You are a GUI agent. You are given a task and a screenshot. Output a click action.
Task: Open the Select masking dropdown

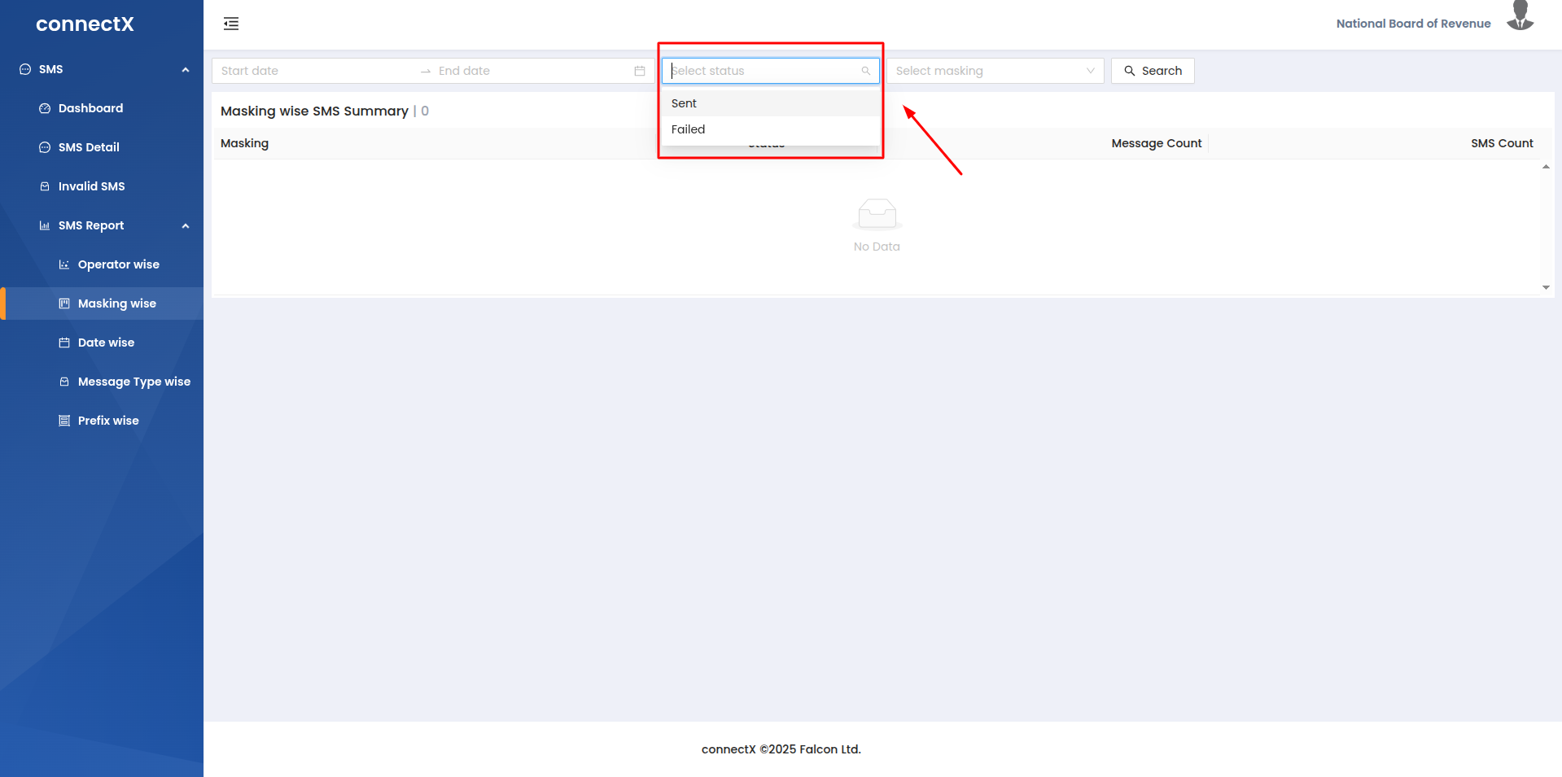(995, 71)
